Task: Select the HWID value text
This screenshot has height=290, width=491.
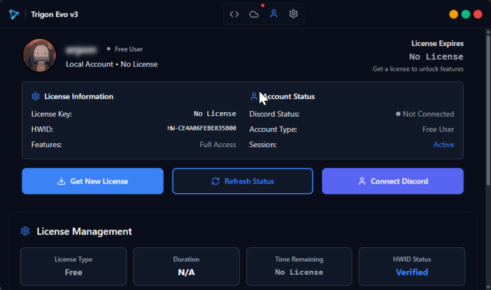Action: pyautogui.click(x=201, y=129)
